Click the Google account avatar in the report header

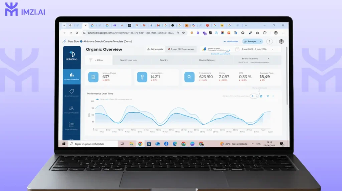(x=281, y=41)
